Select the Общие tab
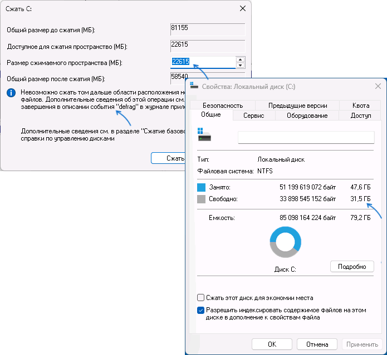 pyautogui.click(x=211, y=115)
